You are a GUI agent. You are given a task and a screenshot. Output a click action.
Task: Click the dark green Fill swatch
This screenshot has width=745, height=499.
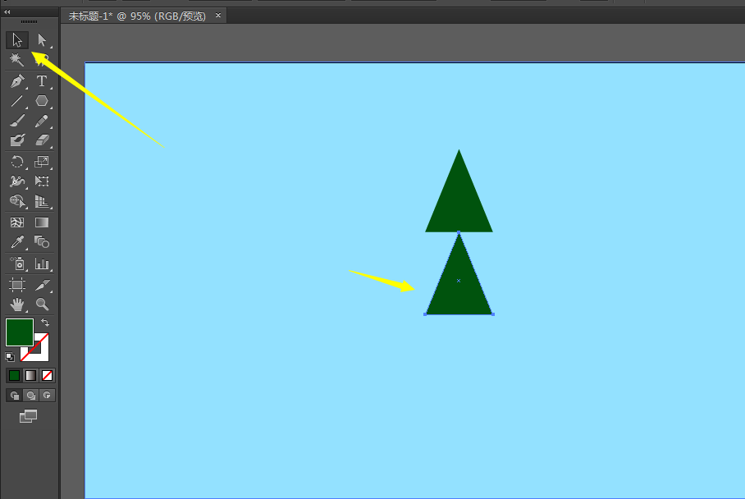coord(20,332)
